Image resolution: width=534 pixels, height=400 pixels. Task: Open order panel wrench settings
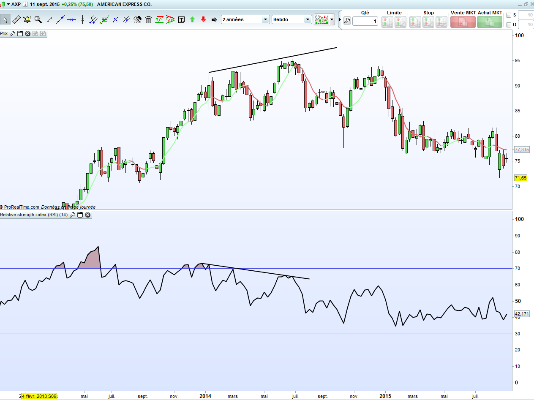coord(347,20)
